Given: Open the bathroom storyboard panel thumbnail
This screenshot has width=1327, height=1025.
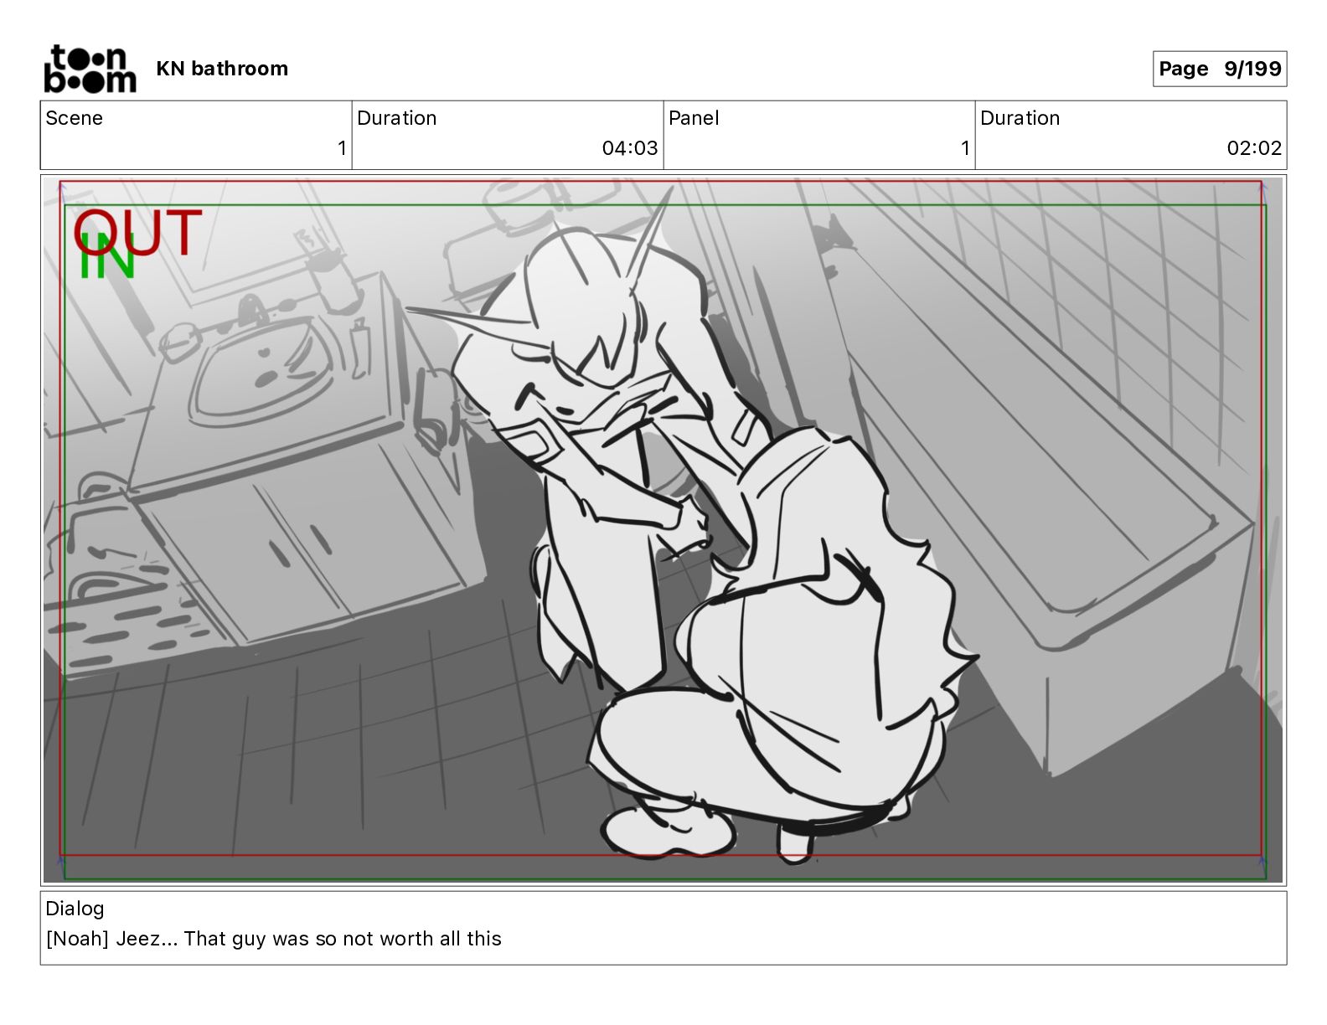Looking at the screenshot, I should click(663, 530).
